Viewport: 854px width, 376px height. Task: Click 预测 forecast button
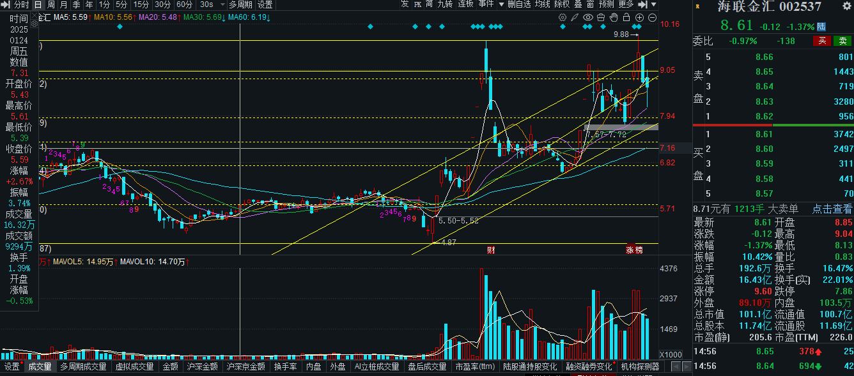coord(606,4)
